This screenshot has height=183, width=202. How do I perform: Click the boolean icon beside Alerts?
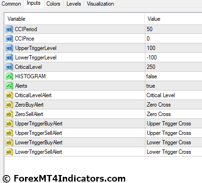[9, 86]
